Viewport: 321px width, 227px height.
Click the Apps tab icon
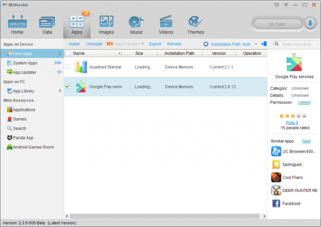click(77, 22)
